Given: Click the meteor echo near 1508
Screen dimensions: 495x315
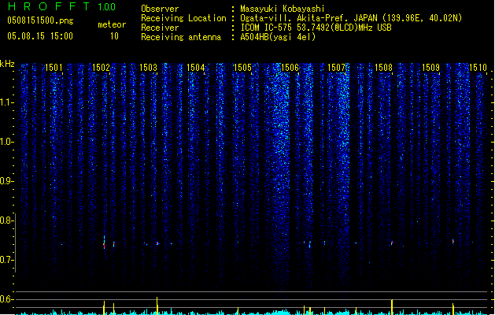Looking at the screenshot, I should pyautogui.click(x=392, y=243).
